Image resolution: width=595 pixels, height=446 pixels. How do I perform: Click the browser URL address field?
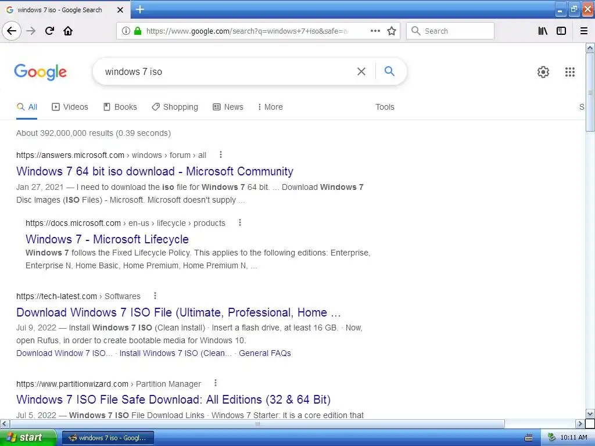coord(246,31)
